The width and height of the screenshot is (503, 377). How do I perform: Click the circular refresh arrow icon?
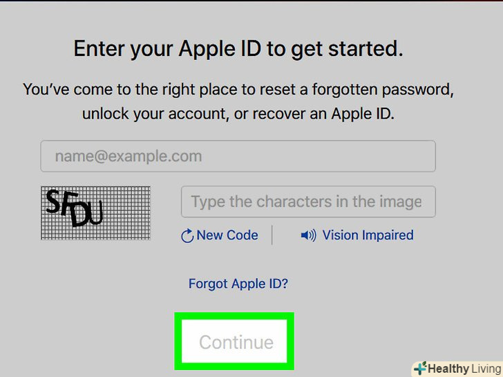[187, 236]
